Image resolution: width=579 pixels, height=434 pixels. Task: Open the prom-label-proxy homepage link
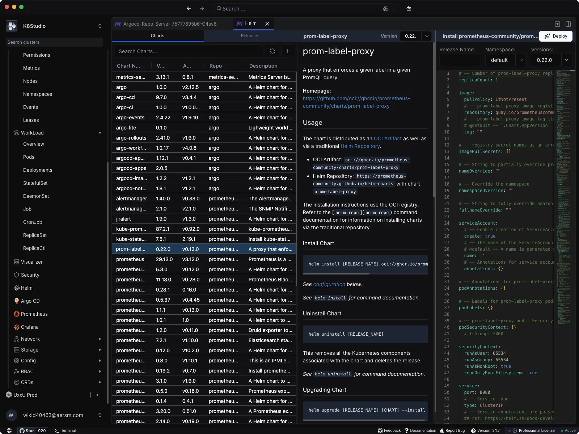coord(356,102)
